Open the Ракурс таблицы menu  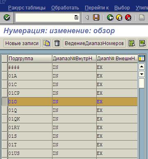point(27,8)
